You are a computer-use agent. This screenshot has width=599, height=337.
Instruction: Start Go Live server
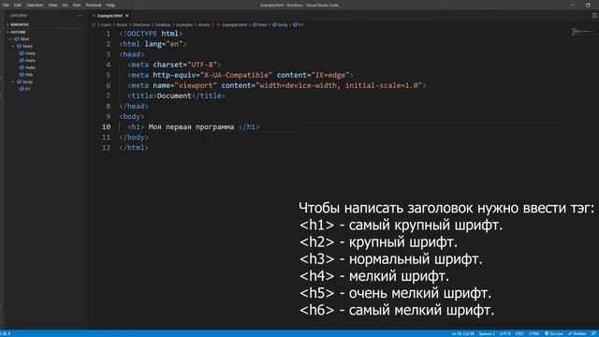tap(553, 333)
